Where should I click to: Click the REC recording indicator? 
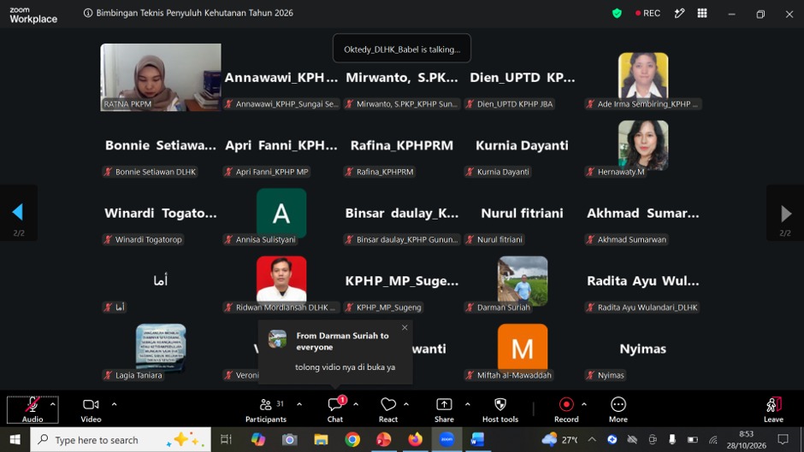point(647,14)
